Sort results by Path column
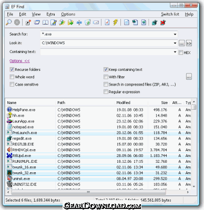This screenshot has height=210, width=204. click(85, 103)
